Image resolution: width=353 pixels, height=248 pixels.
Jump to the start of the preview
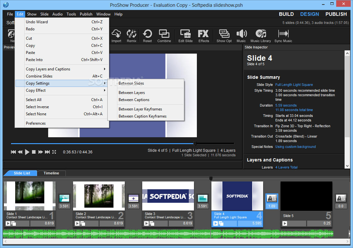point(13,152)
